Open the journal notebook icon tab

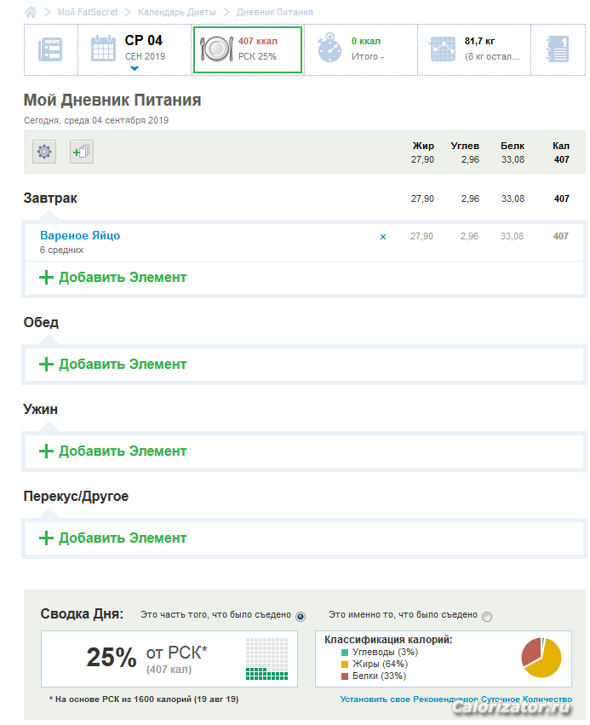point(558,49)
